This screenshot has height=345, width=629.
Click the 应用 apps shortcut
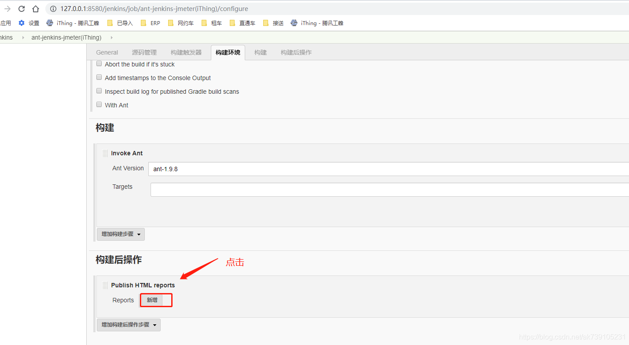pyautogui.click(x=5, y=23)
